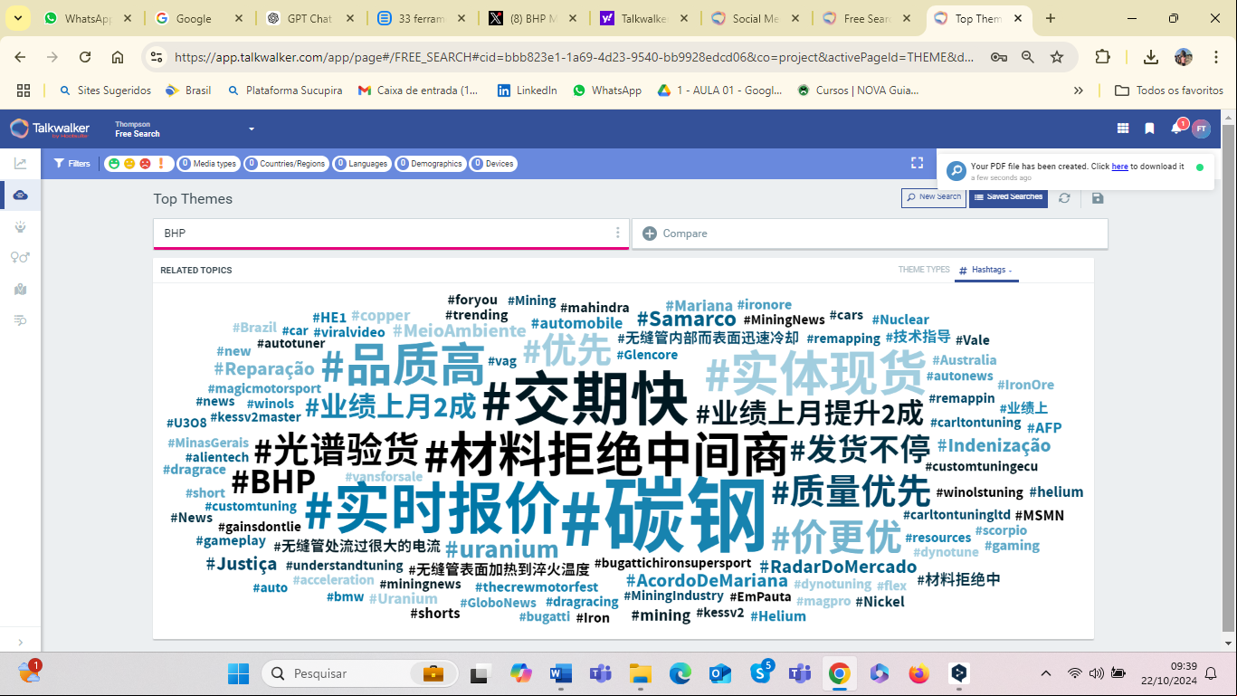1237x696 pixels.
Task: Open the bookmarks icon in header
Action: tap(1149, 129)
